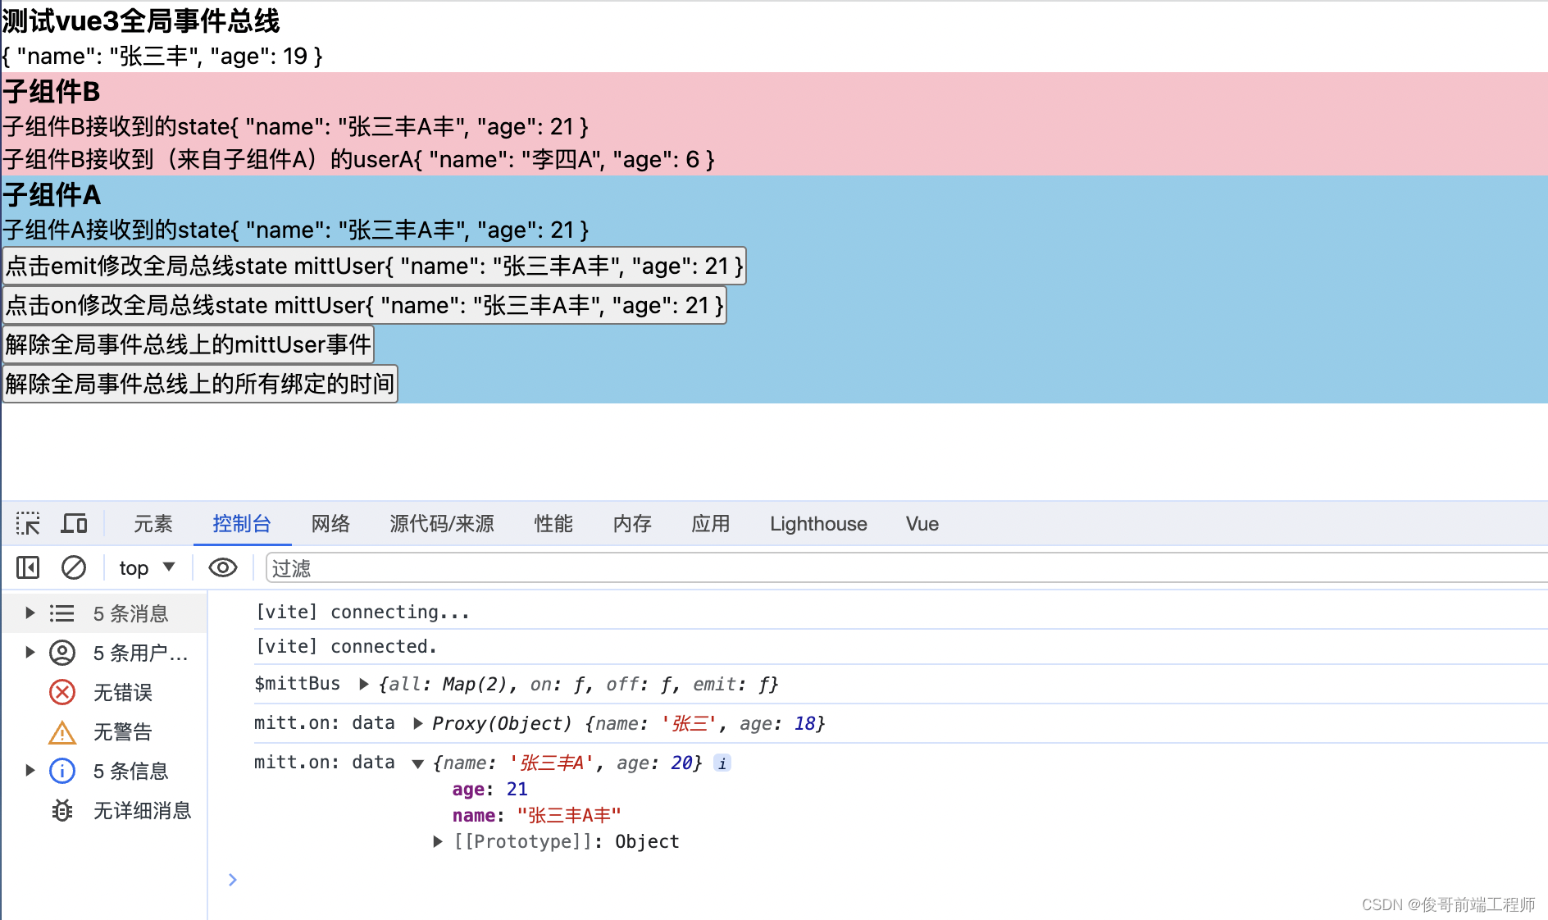Viewport: 1548px width, 920px height.
Task: Click 解除全局事件总线上的所有绑定的时间 button
Action: point(200,384)
